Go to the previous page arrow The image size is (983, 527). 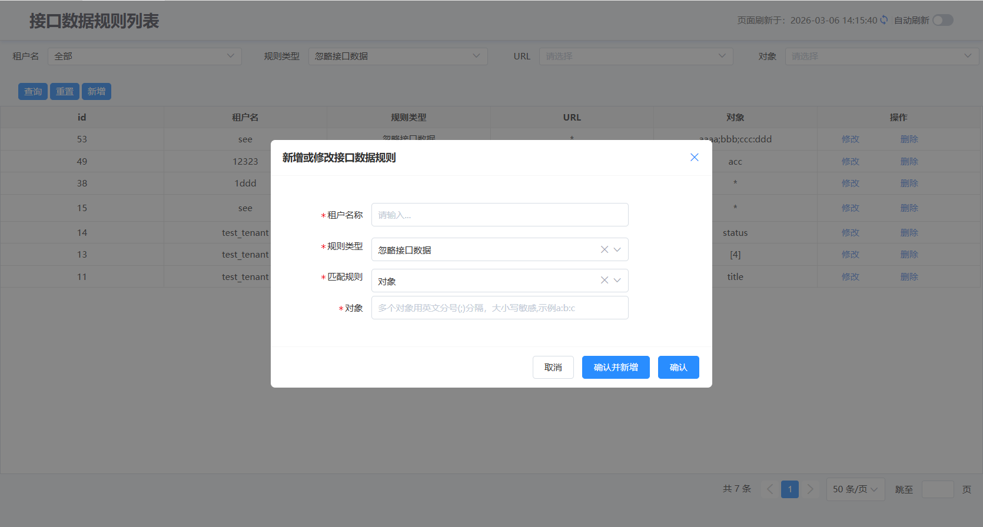[770, 489]
